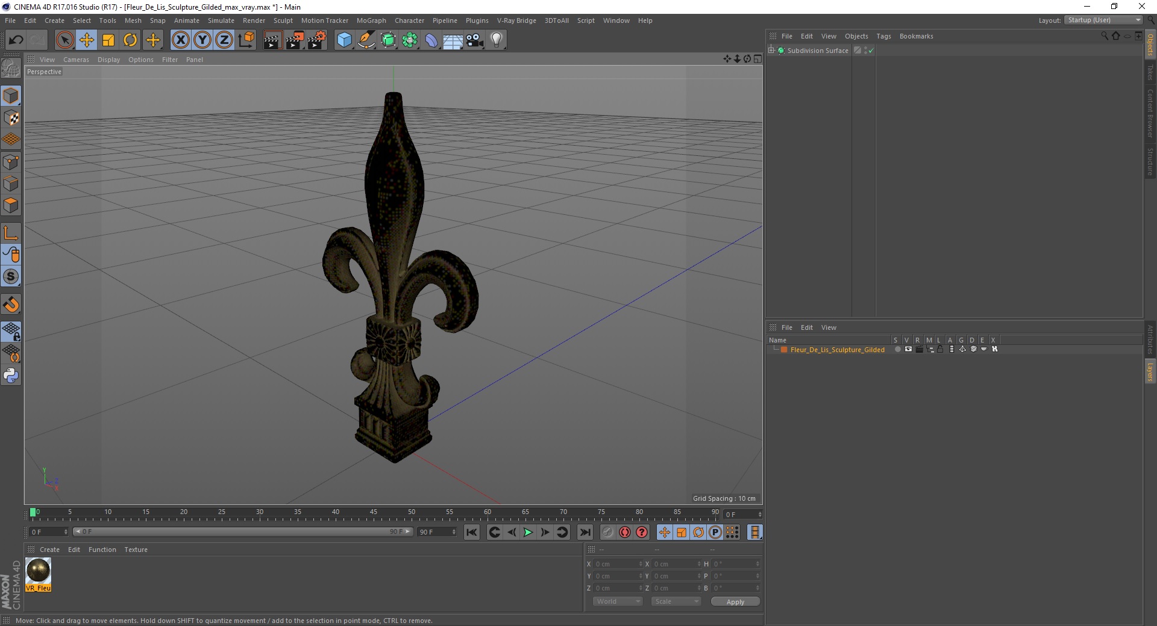This screenshot has width=1157, height=626.
Task: Click viewport maximize toggle icon
Action: click(757, 59)
